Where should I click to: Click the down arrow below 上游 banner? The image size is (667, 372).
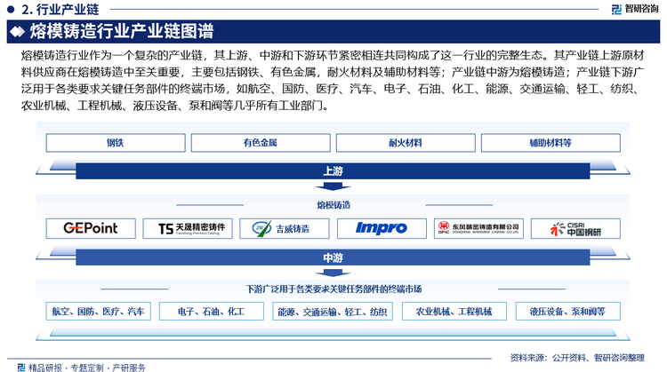pos(333,186)
